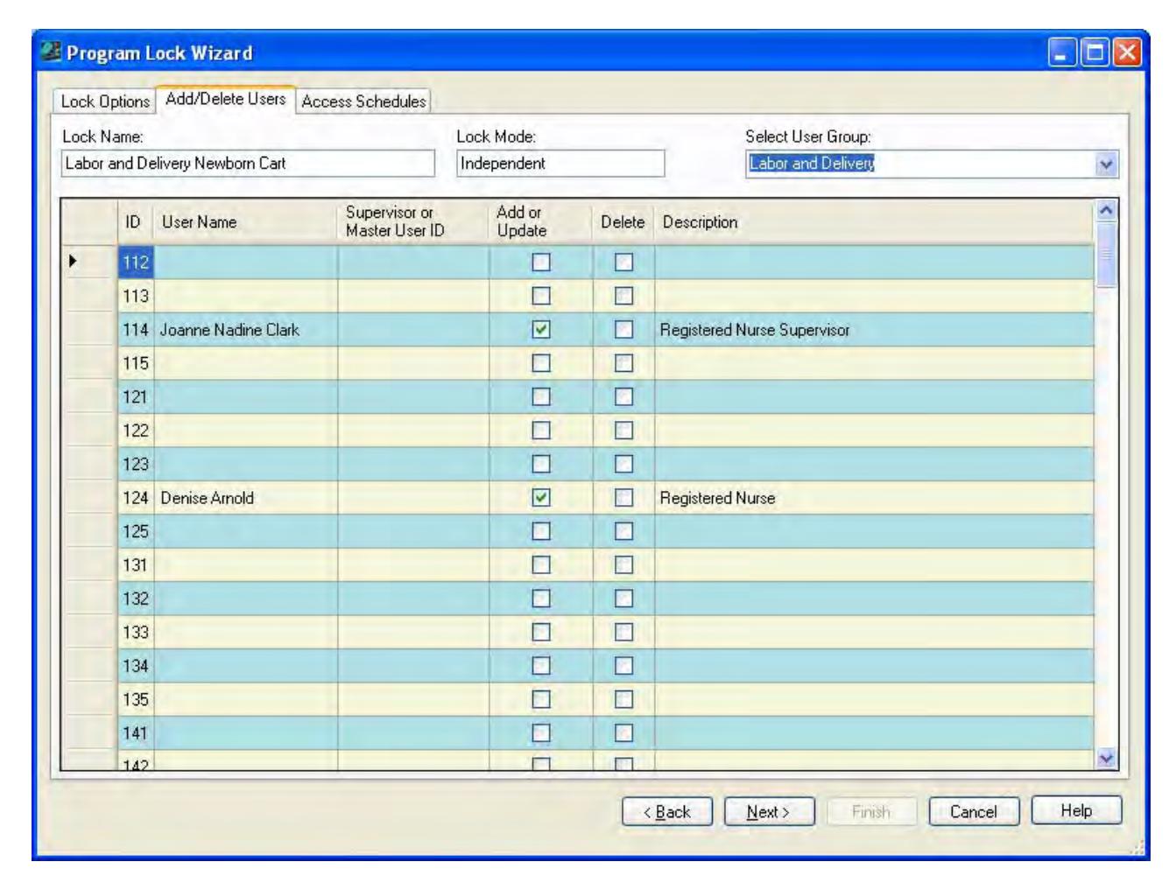Switch to the Lock Options tab

pos(105,102)
